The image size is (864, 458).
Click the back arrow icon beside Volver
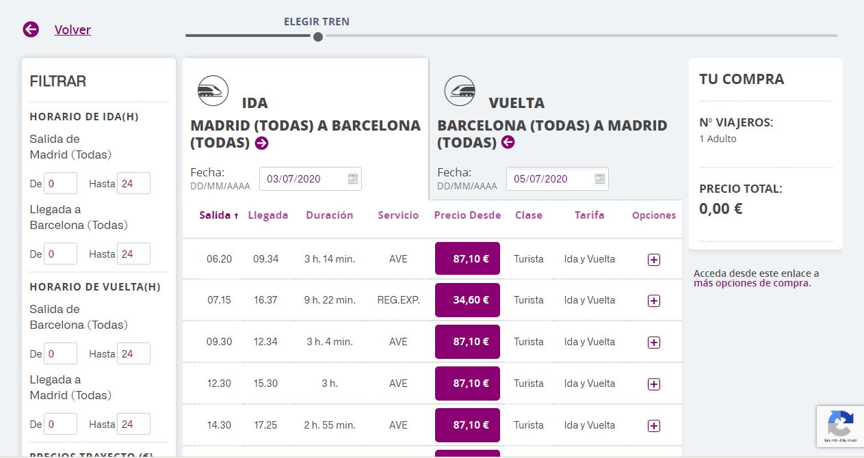[31, 29]
